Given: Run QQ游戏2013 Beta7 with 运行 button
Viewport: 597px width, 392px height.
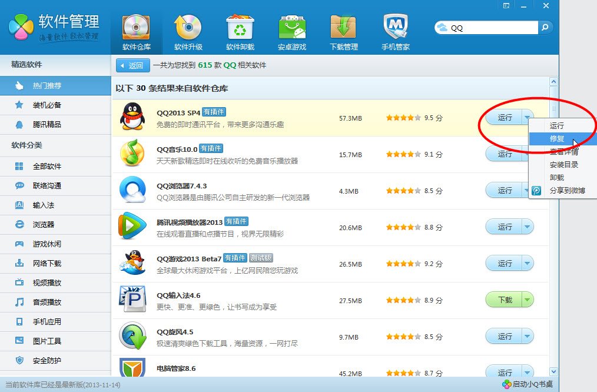Looking at the screenshot, I should 504,264.
